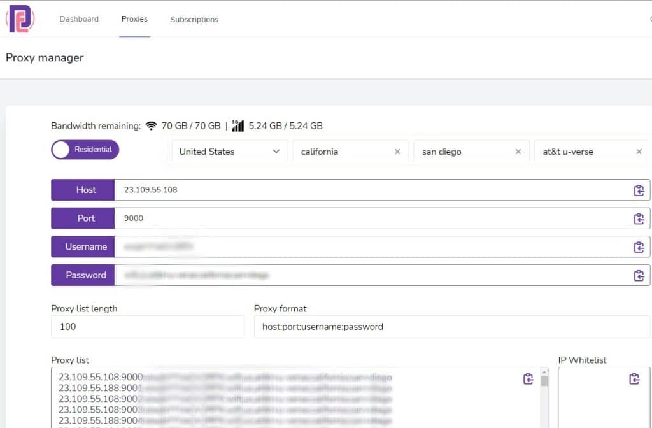652x428 pixels.
Task: Open the Dashboard tab
Action: pos(79,19)
